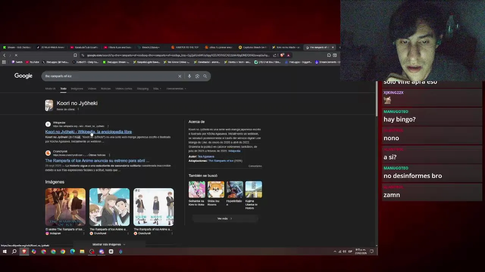Switch to HAIKYU!! TO THE TOP tab
This screenshot has width=485, height=272.
click(185, 48)
